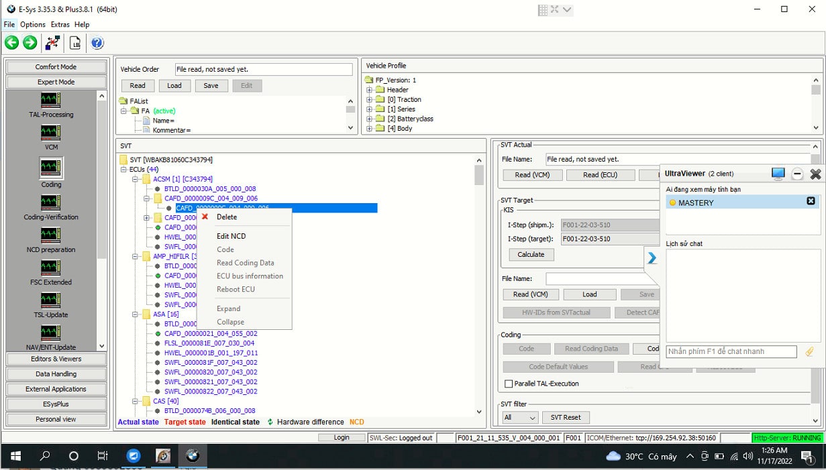Open TAL-Processing module icon
The width and height of the screenshot is (826, 470).
(51, 100)
